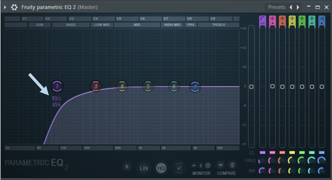Click the pink band 2 FREQ knob

pos(272,161)
